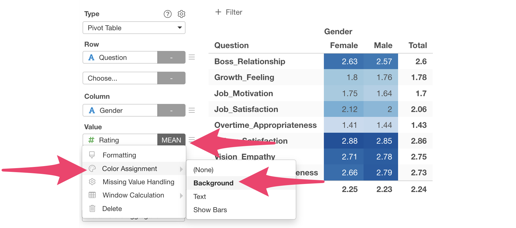Image resolution: width=516 pixels, height=228 pixels.
Task: Open the Question row column selector
Action: (x=120, y=58)
